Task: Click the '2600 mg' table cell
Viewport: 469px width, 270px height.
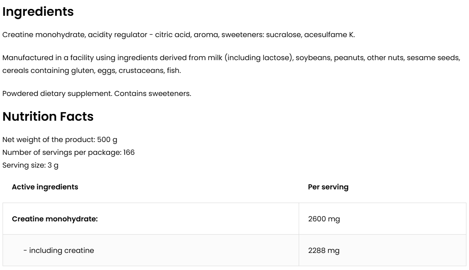Action: [324, 219]
